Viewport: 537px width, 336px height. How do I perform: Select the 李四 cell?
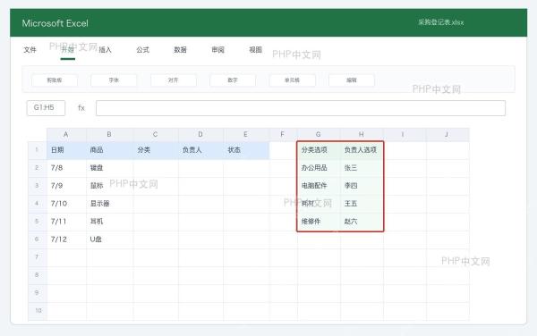click(362, 186)
